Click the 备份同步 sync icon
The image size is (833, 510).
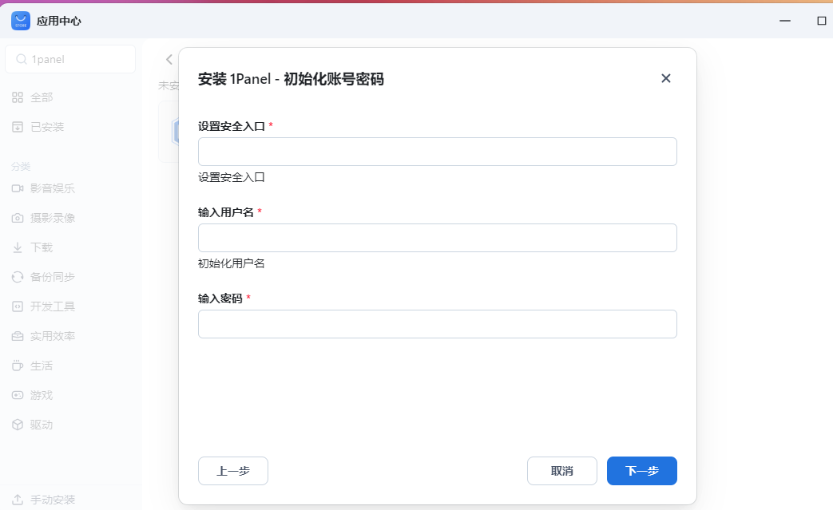point(18,277)
